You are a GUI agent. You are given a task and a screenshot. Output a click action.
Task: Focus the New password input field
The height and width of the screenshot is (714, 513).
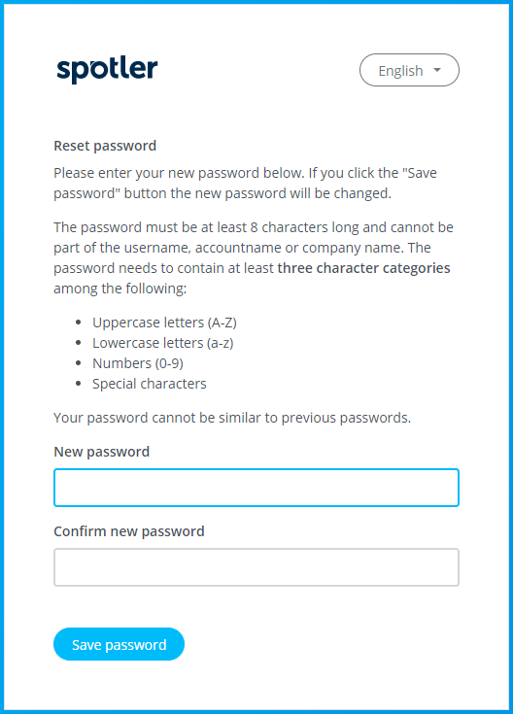[256, 488]
